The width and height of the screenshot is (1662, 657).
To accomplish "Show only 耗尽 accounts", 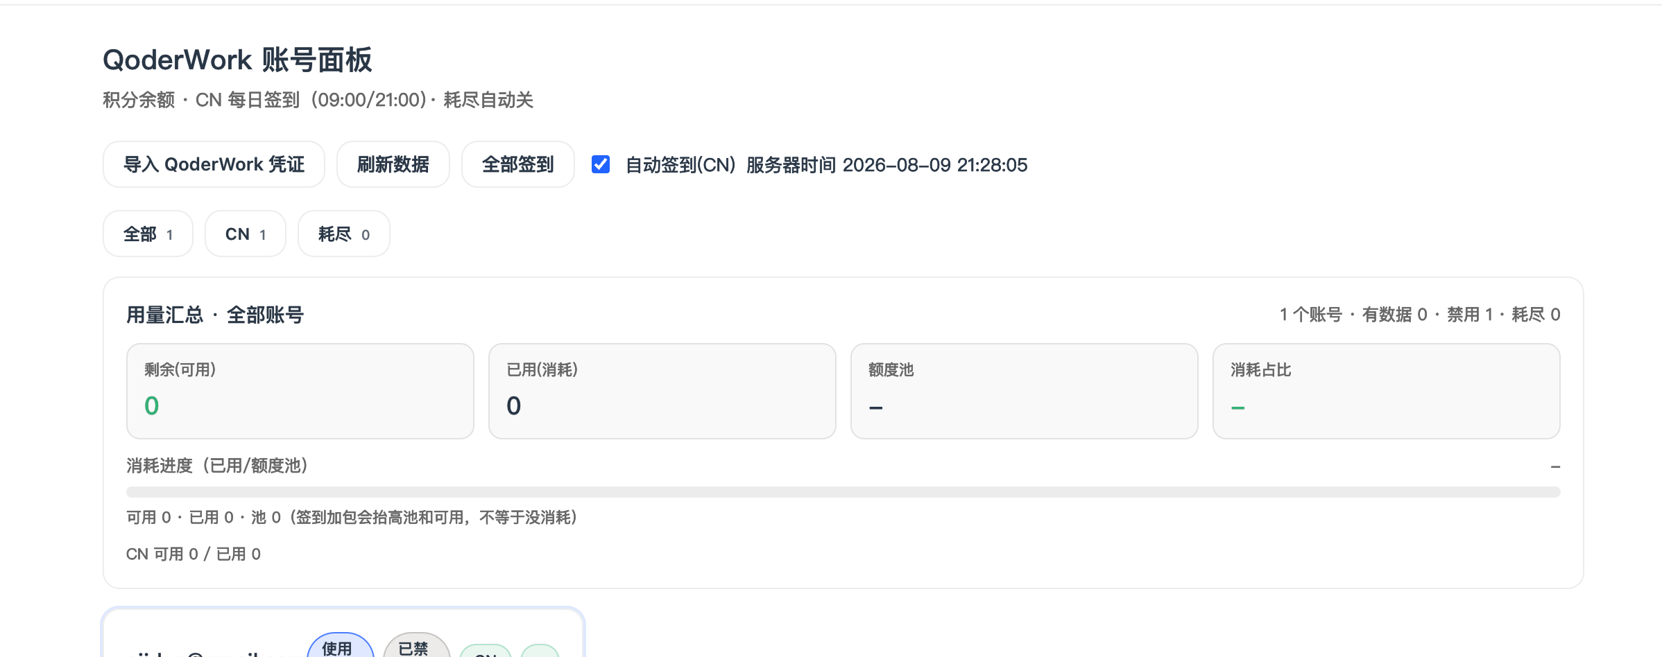I will 344,234.
